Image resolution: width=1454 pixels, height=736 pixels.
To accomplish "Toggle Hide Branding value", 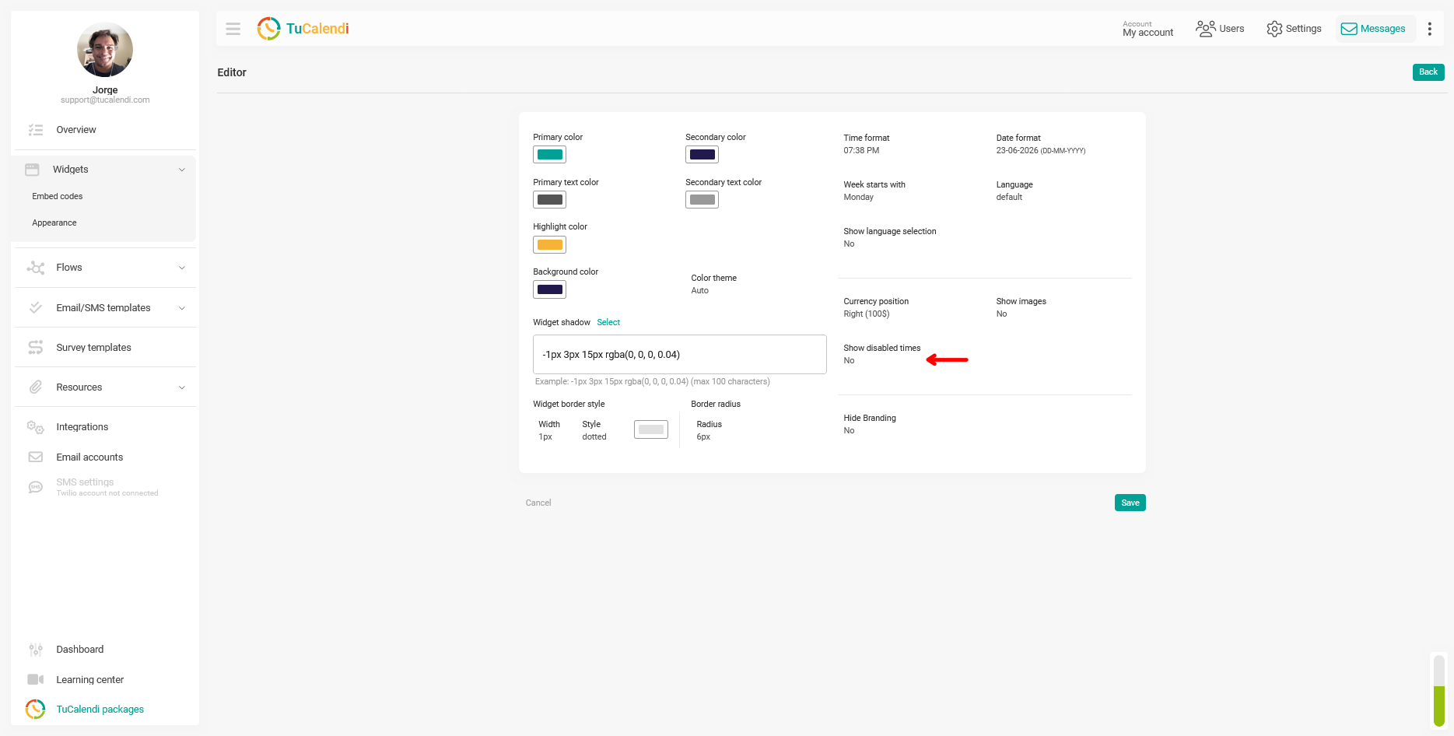I will click(849, 431).
